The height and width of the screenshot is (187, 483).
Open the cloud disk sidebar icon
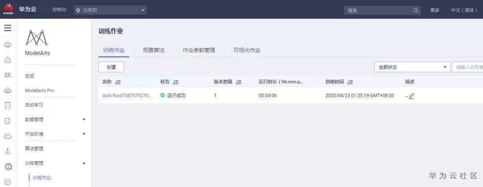click(8, 90)
